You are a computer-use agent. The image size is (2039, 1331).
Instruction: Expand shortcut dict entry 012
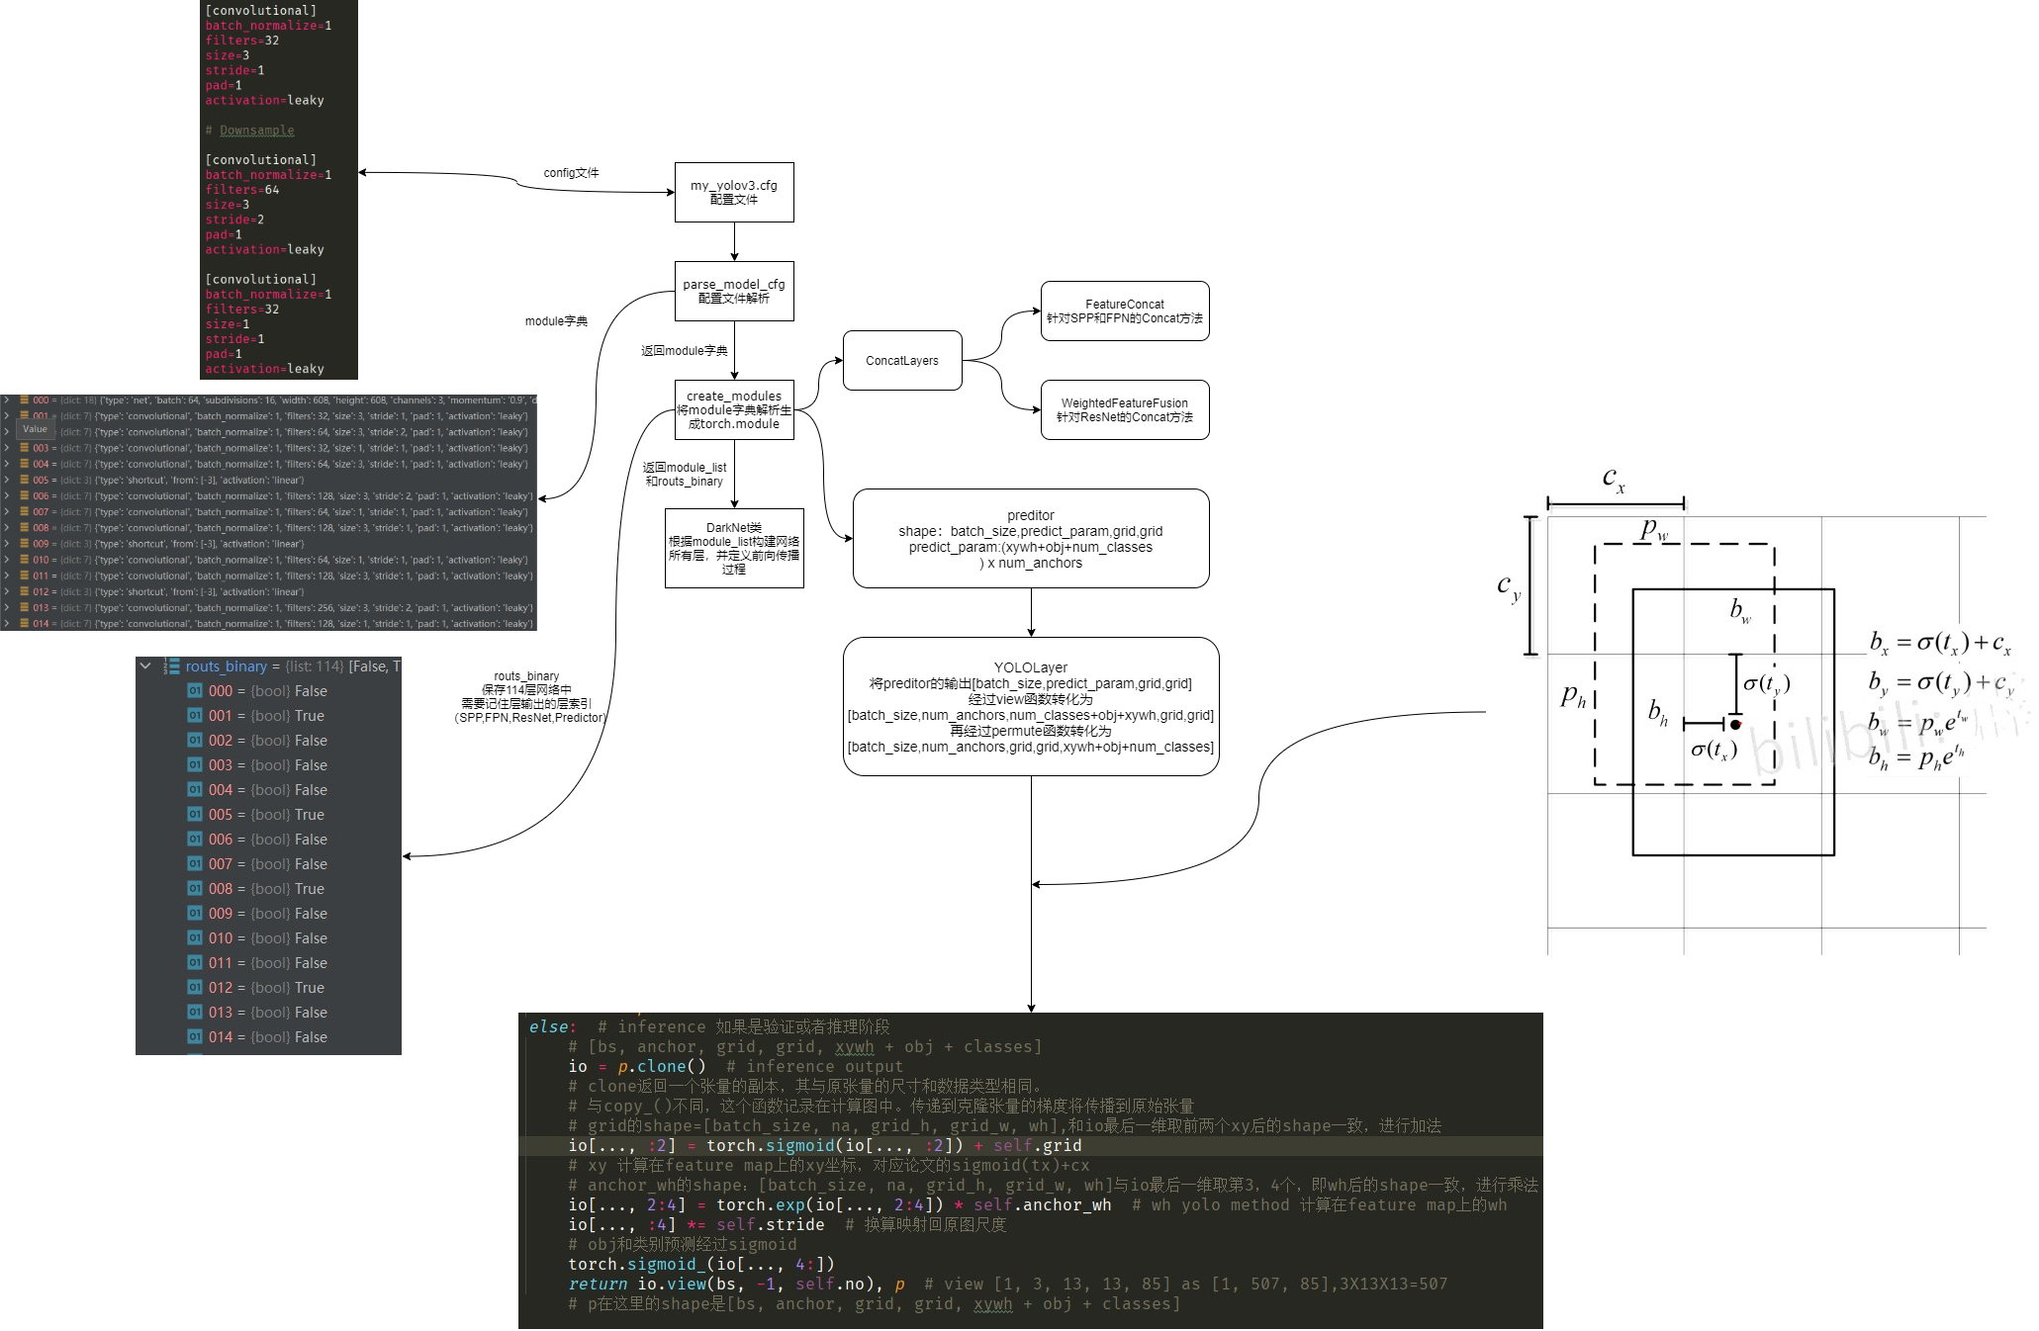[6, 592]
